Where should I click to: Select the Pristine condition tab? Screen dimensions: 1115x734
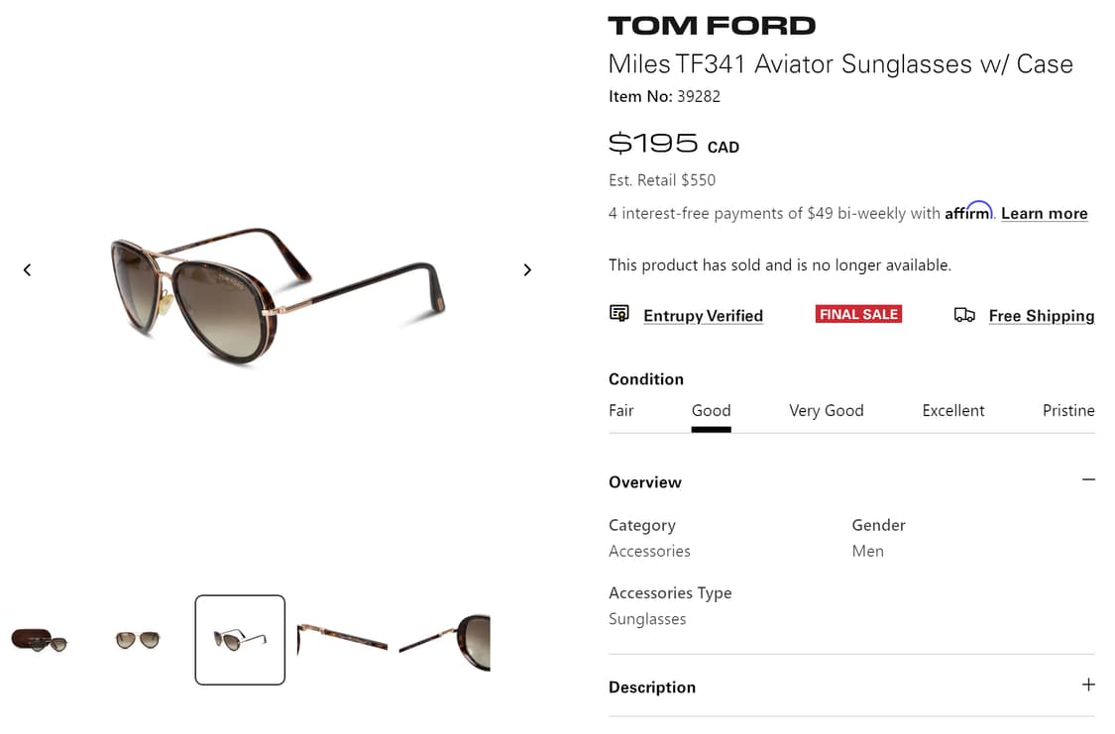1068,410
